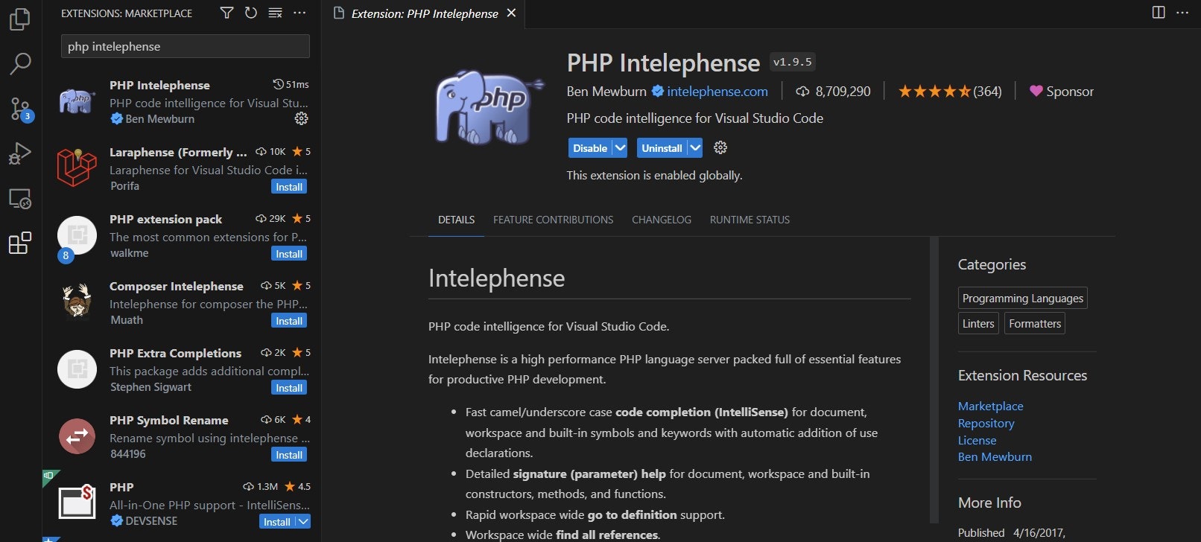Open the intelephense.com publisher link
The height and width of the screenshot is (542, 1201).
[717, 92]
